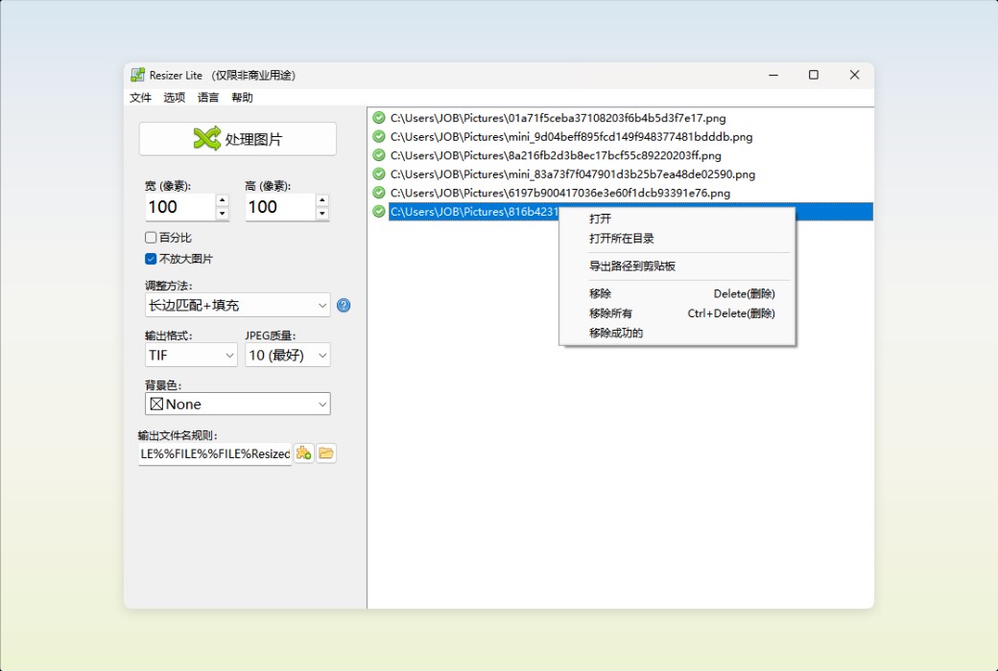Open the 背景色 None color selector
Screen dimensions: 998x671
tap(237, 404)
